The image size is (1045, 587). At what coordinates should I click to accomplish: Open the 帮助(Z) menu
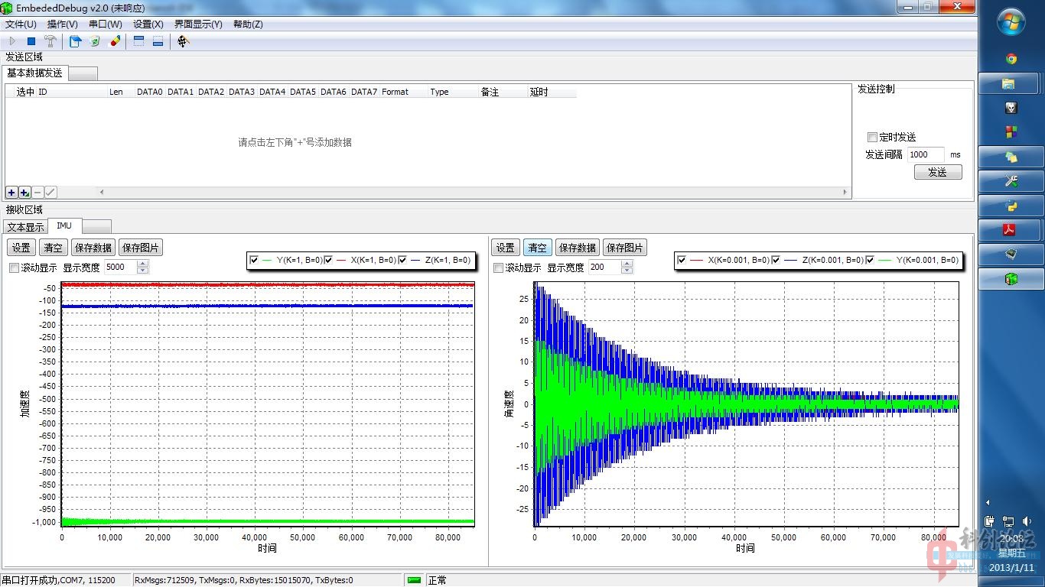(247, 24)
